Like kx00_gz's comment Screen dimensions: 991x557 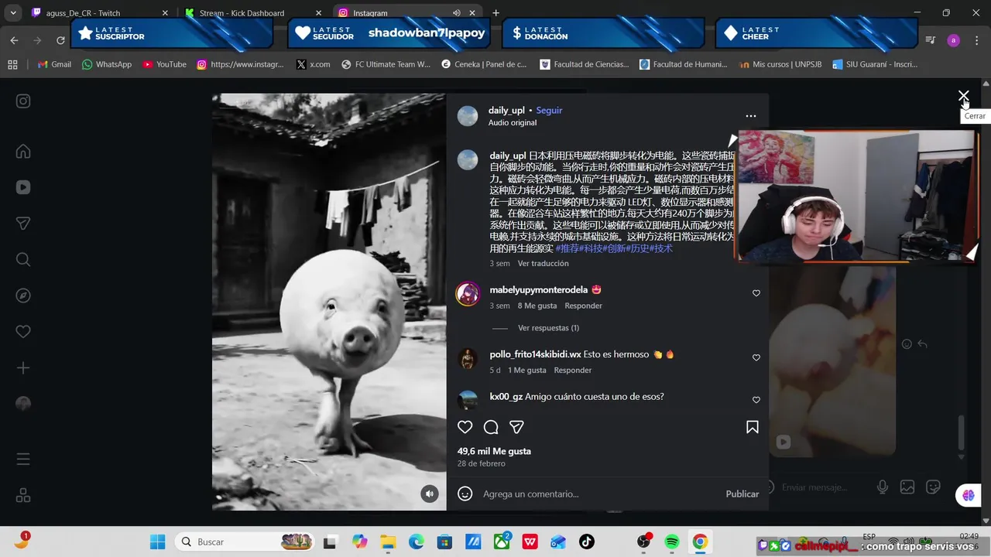point(756,400)
